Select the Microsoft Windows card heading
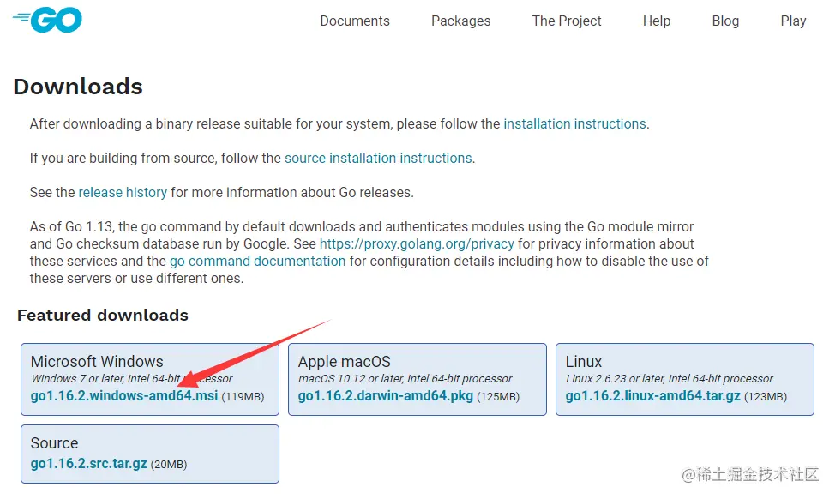Viewport: 835px width, 499px height. 97,362
